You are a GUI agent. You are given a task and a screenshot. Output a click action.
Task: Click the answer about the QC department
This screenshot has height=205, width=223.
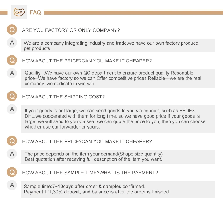click(113, 78)
